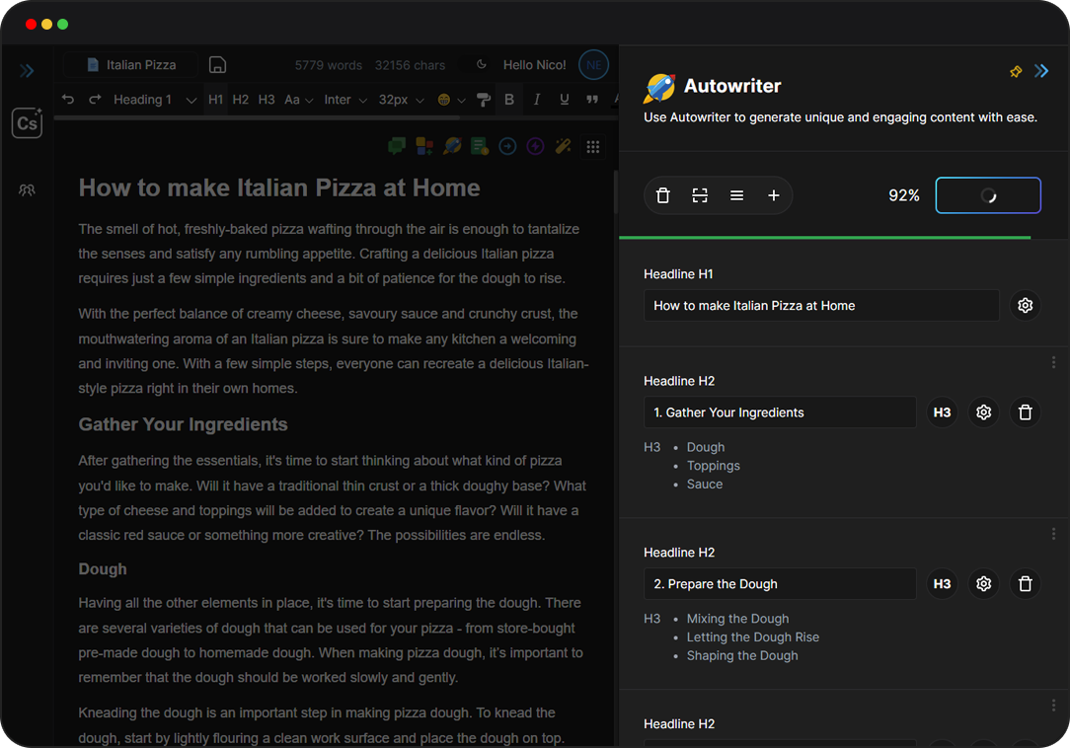This screenshot has width=1070, height=748.
Task: Delete the Gather Your Ingredients headline
Action: click(1025, 412)
